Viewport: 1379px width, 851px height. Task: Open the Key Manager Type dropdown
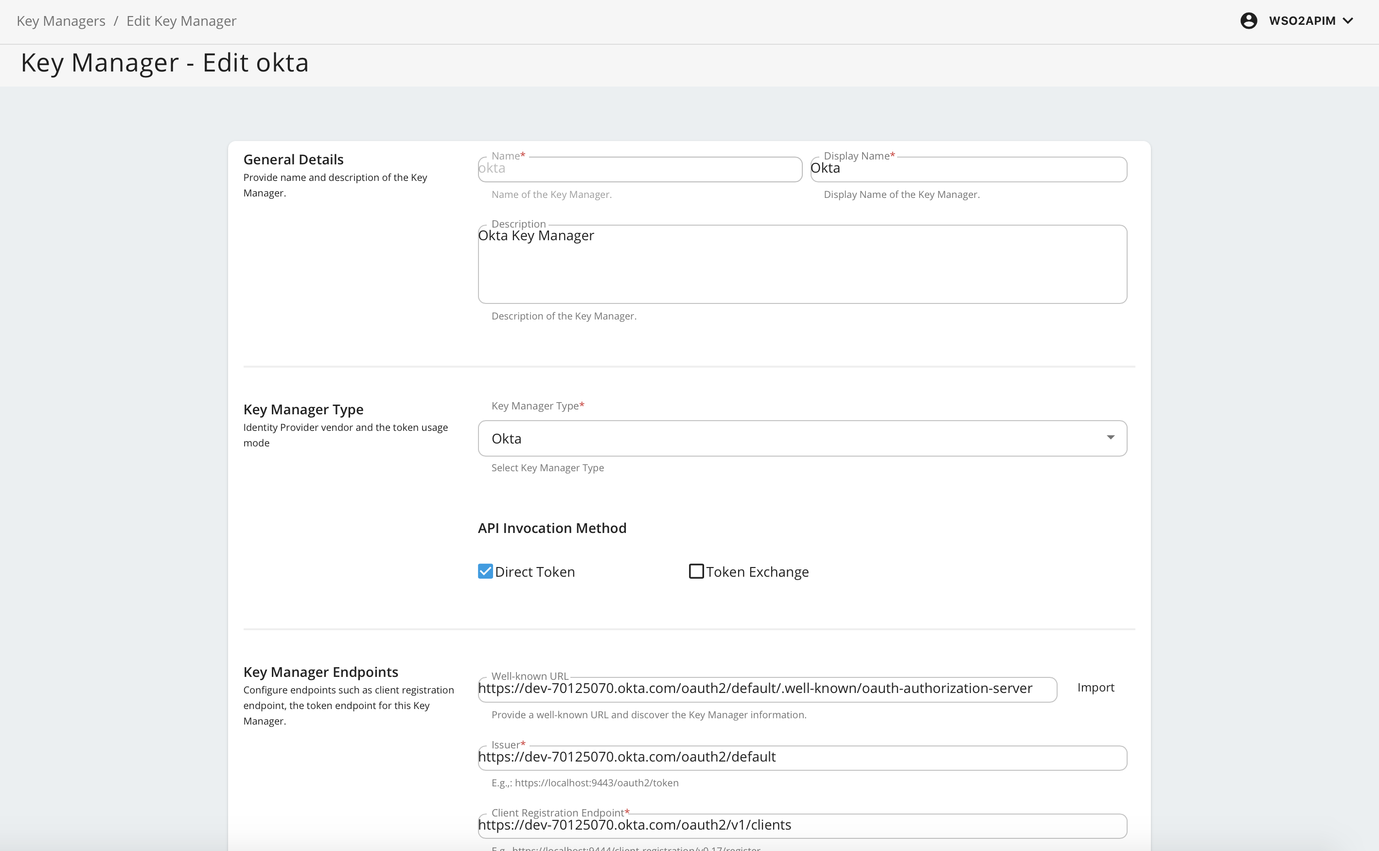(802, 439)
